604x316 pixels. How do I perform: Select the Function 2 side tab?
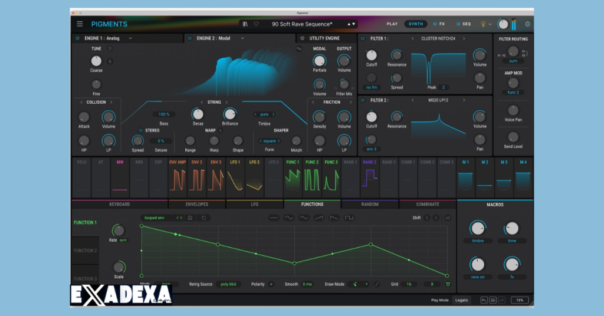click(x=85, y=251)
